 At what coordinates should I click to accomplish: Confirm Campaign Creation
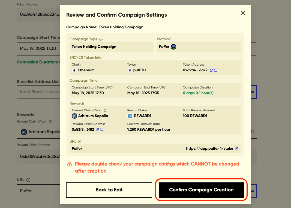pyautogui.click(x=201, y=190)
